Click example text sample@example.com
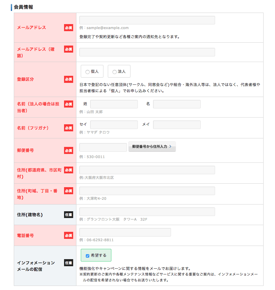 coord(108,28)
